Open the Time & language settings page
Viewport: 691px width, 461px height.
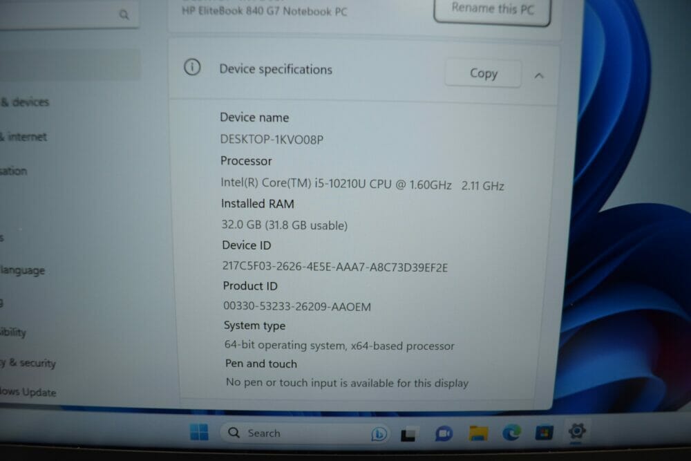(23, 270)
